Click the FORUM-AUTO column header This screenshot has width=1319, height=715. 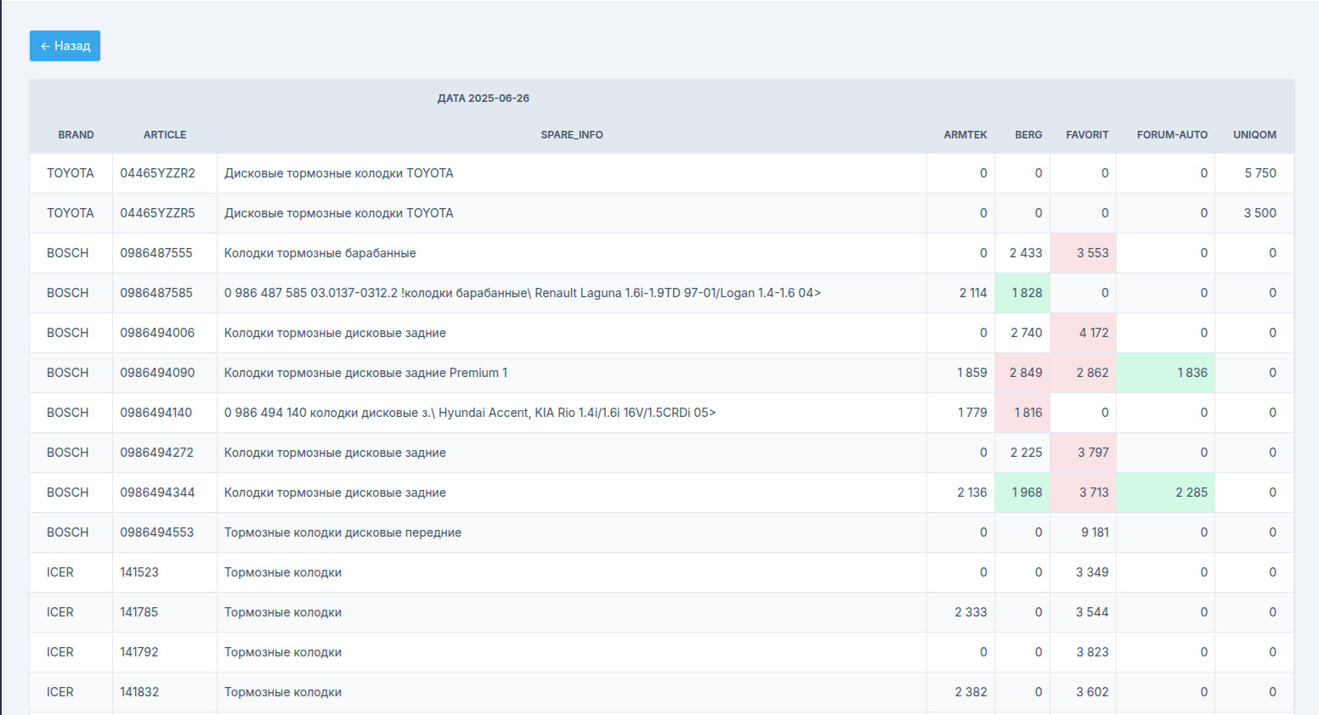(x=1171, y=135)
